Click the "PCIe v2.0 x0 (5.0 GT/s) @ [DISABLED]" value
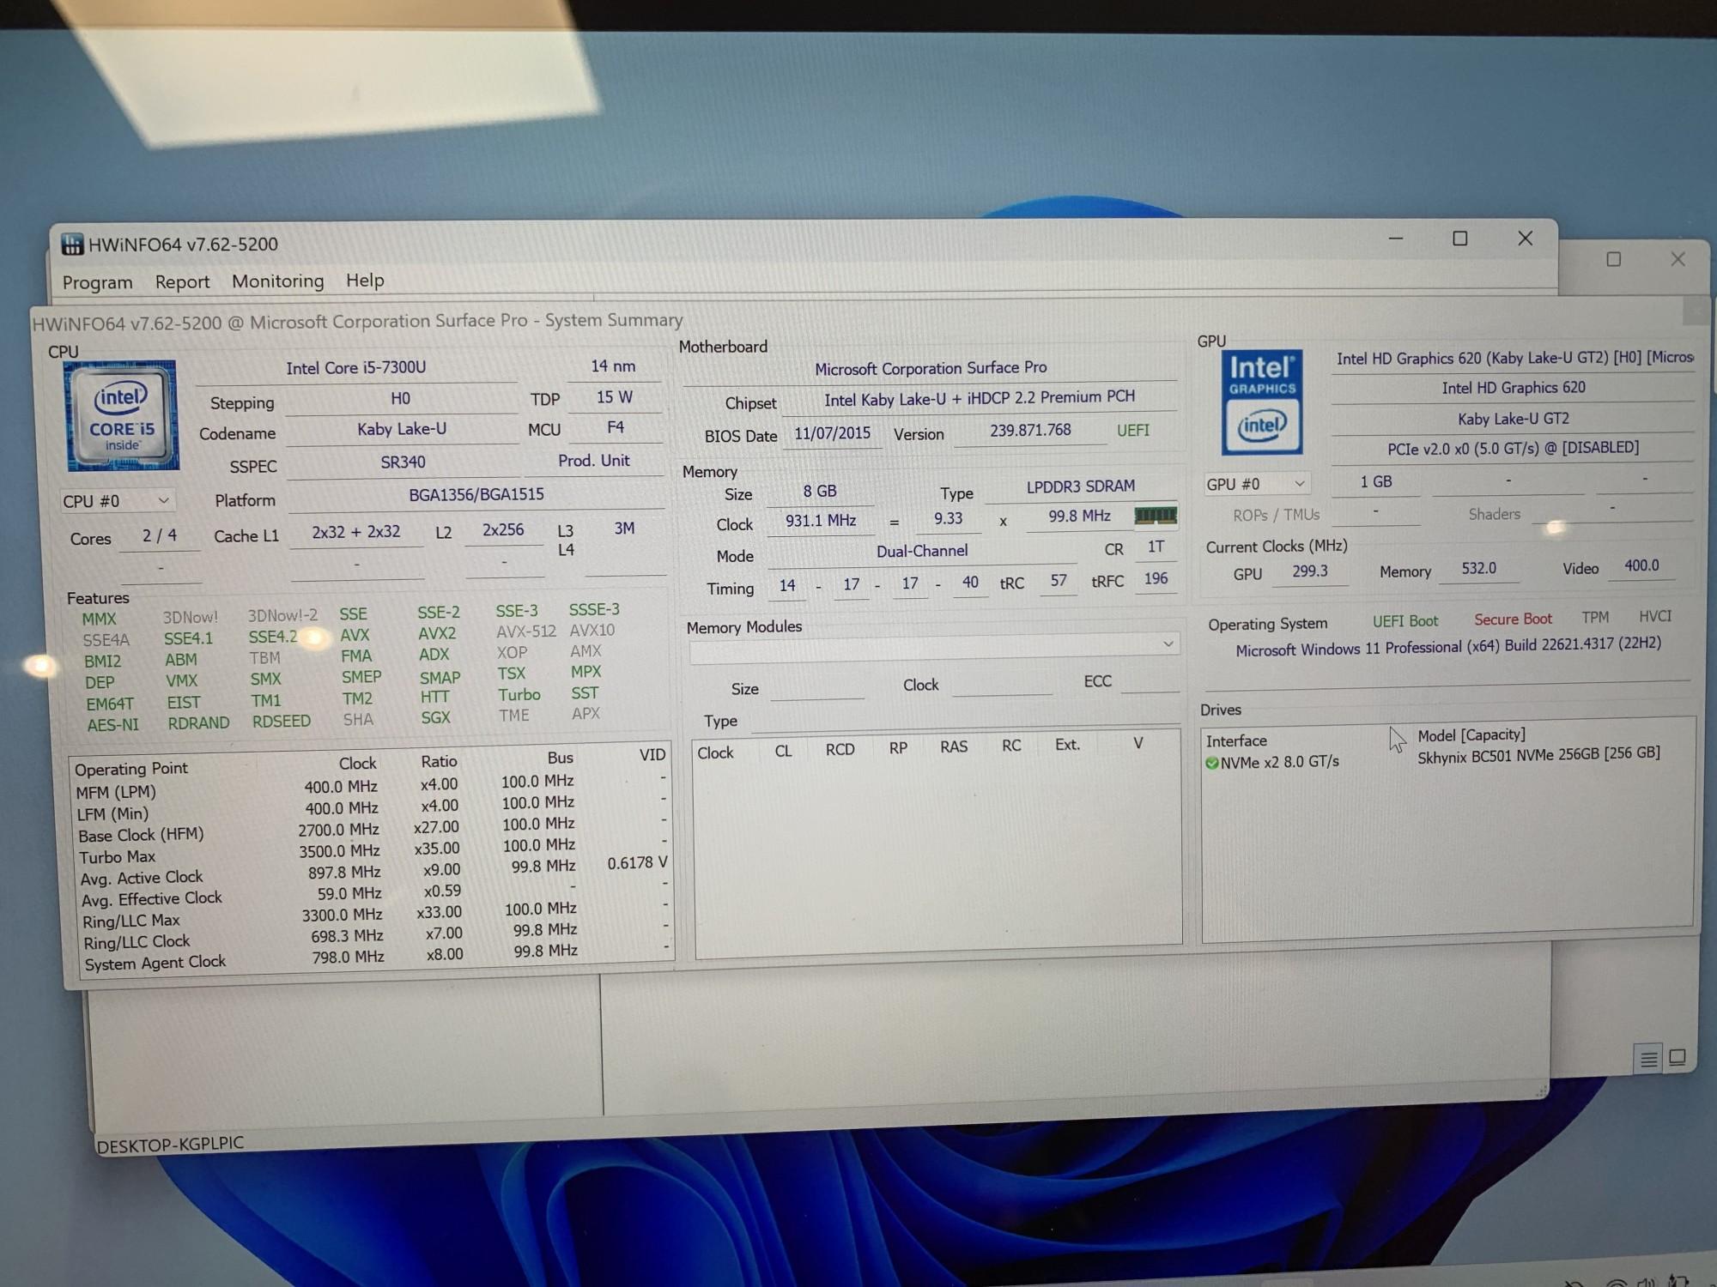The width and height of the screenshot is (1717, 1287). [x=1514, y=448]
